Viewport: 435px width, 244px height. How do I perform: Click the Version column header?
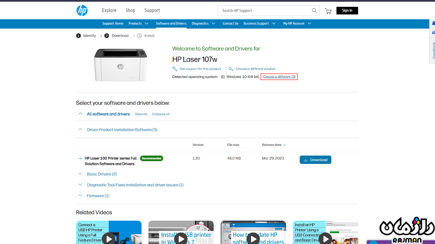click(x=198, y=145)
